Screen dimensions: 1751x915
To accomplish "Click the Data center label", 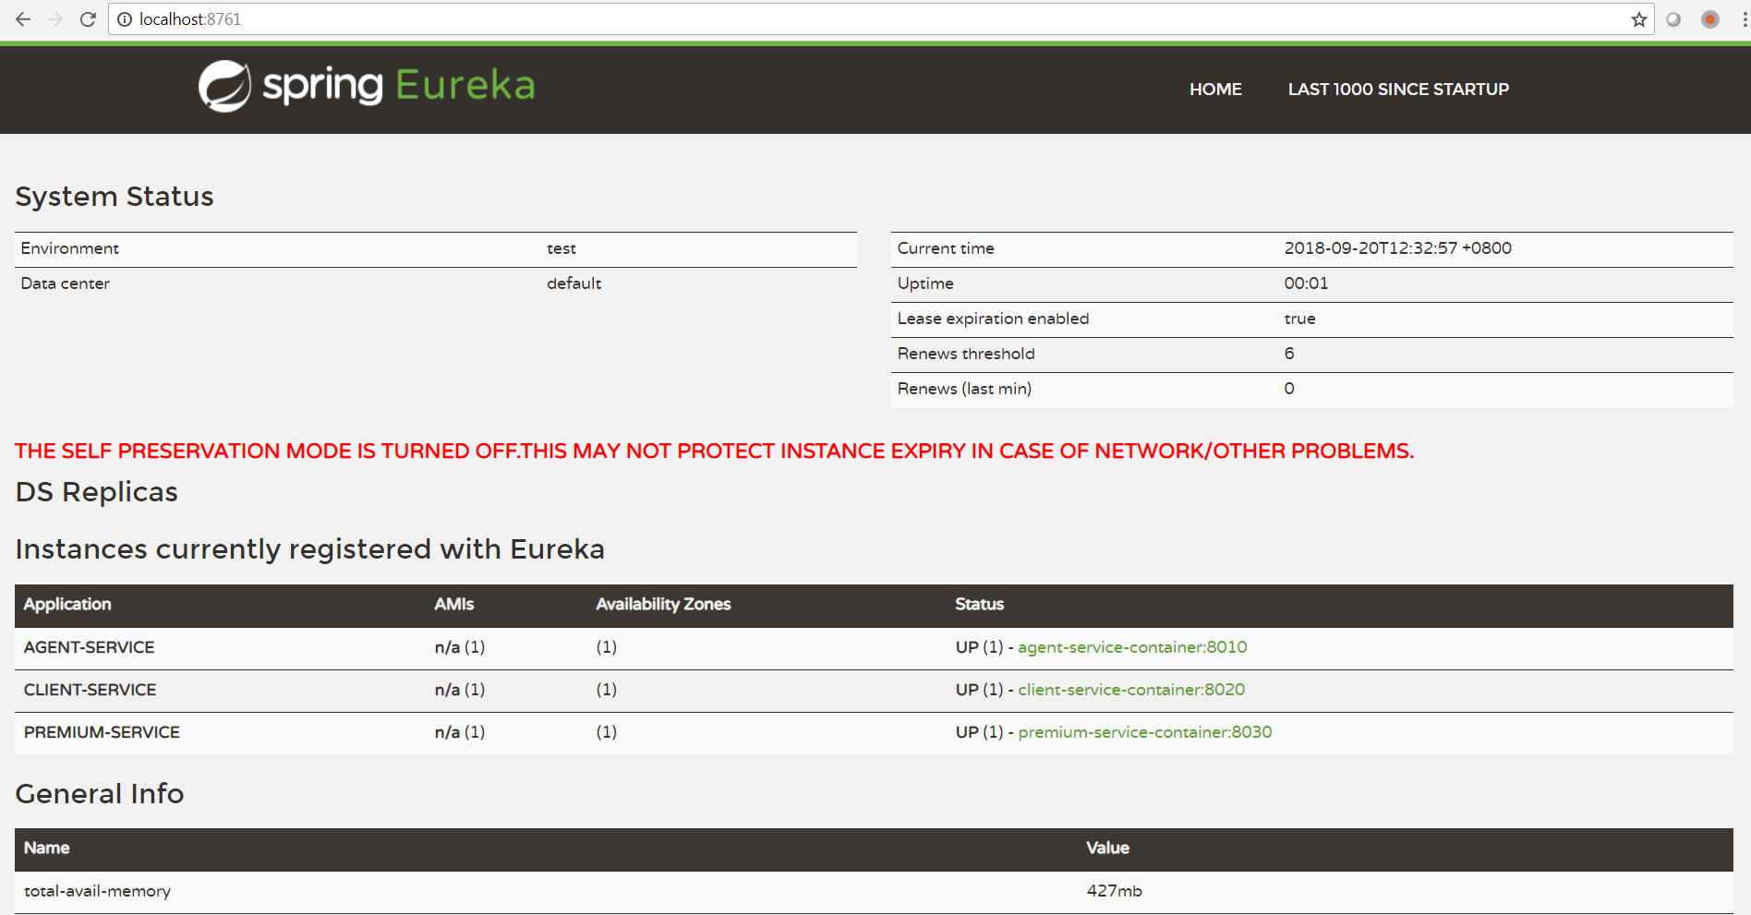I will (66, 283).
